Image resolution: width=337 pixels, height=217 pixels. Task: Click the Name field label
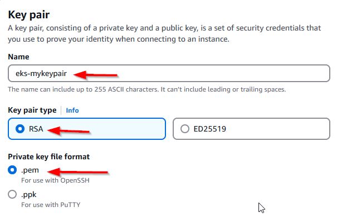click(18, 57)
